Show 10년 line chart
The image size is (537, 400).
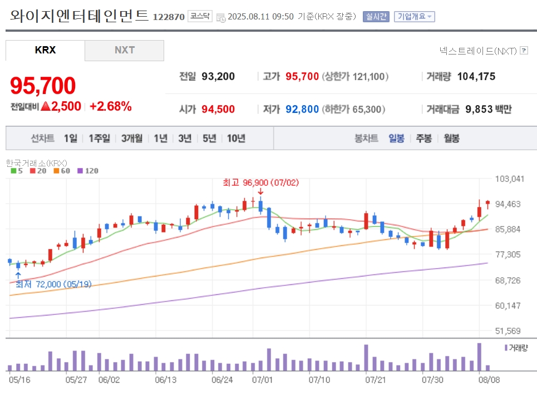(x=236, y=139)
